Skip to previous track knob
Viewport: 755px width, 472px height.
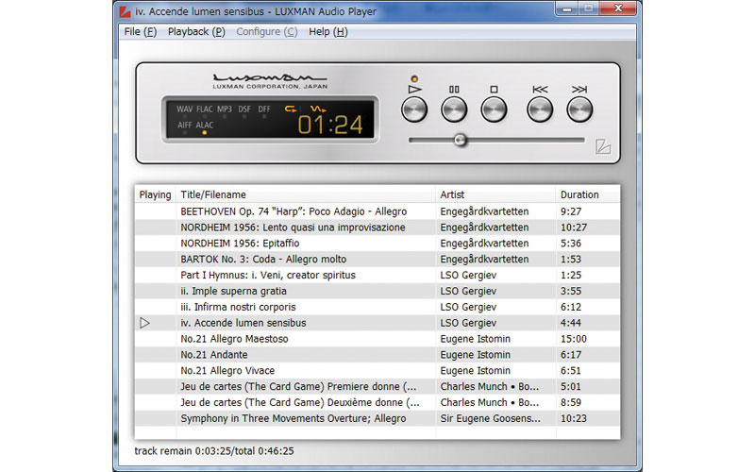click(x=540, y=110)
